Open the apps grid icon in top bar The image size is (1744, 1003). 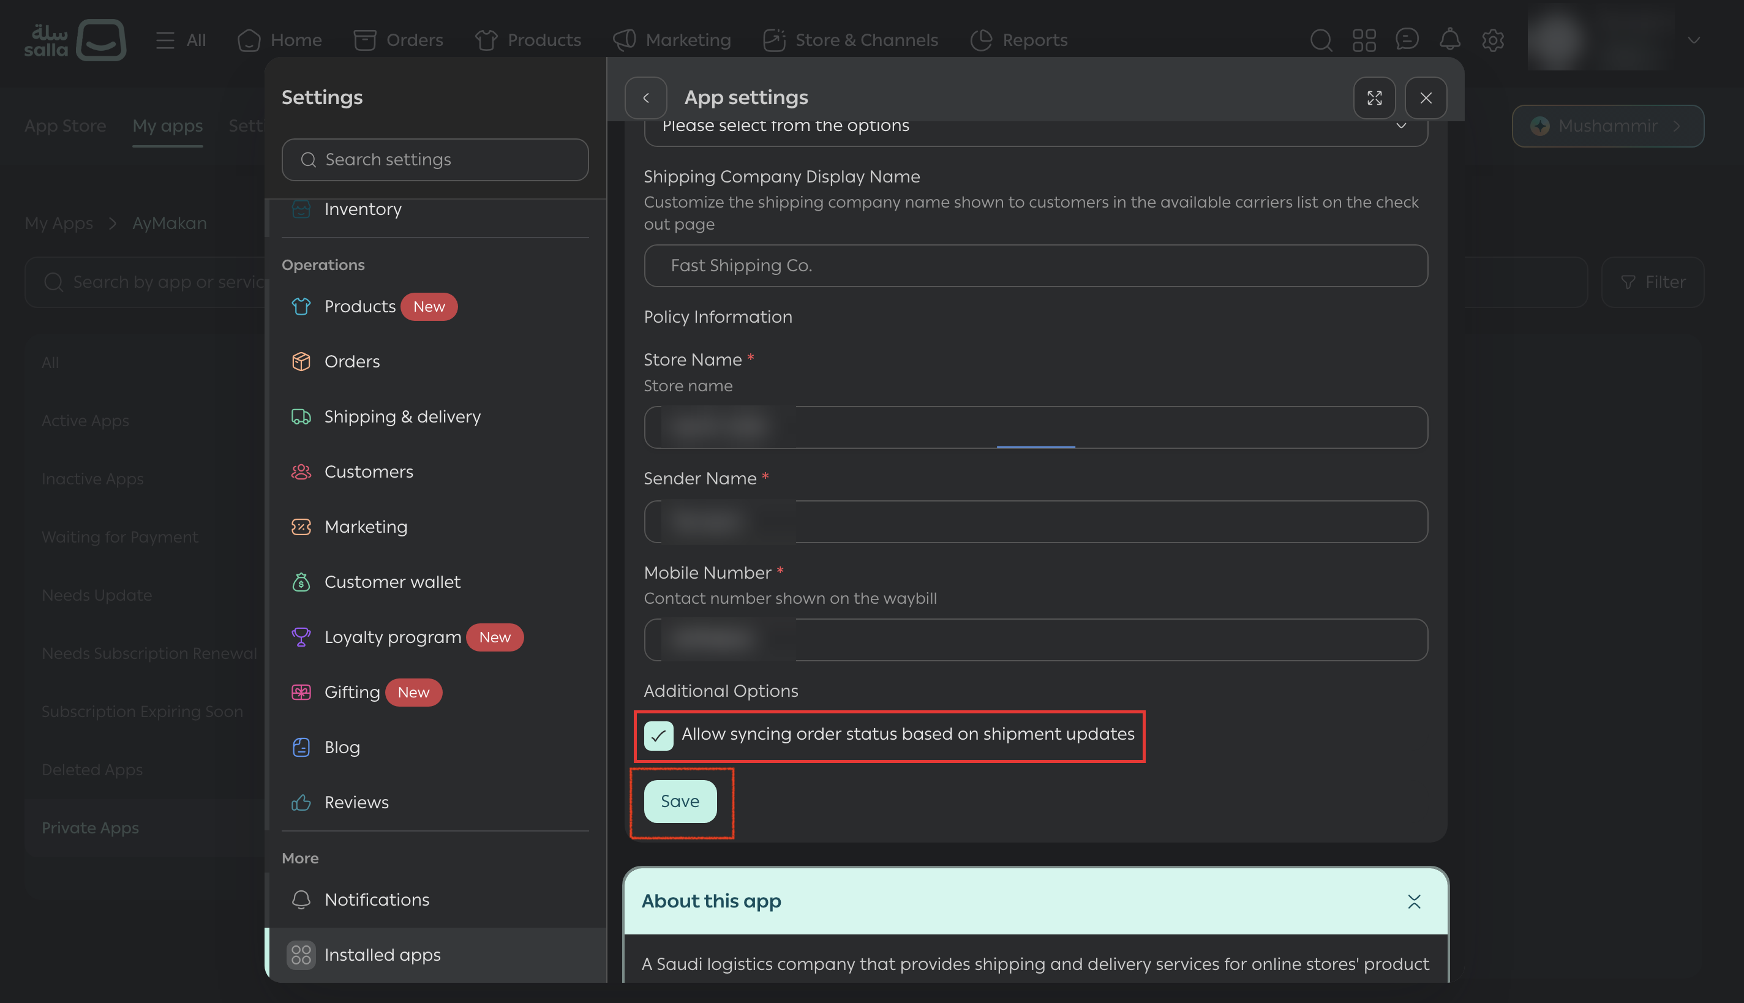click(x=1364, y=40)
